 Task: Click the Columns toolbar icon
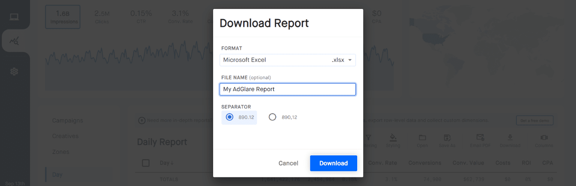coord(544,141)
